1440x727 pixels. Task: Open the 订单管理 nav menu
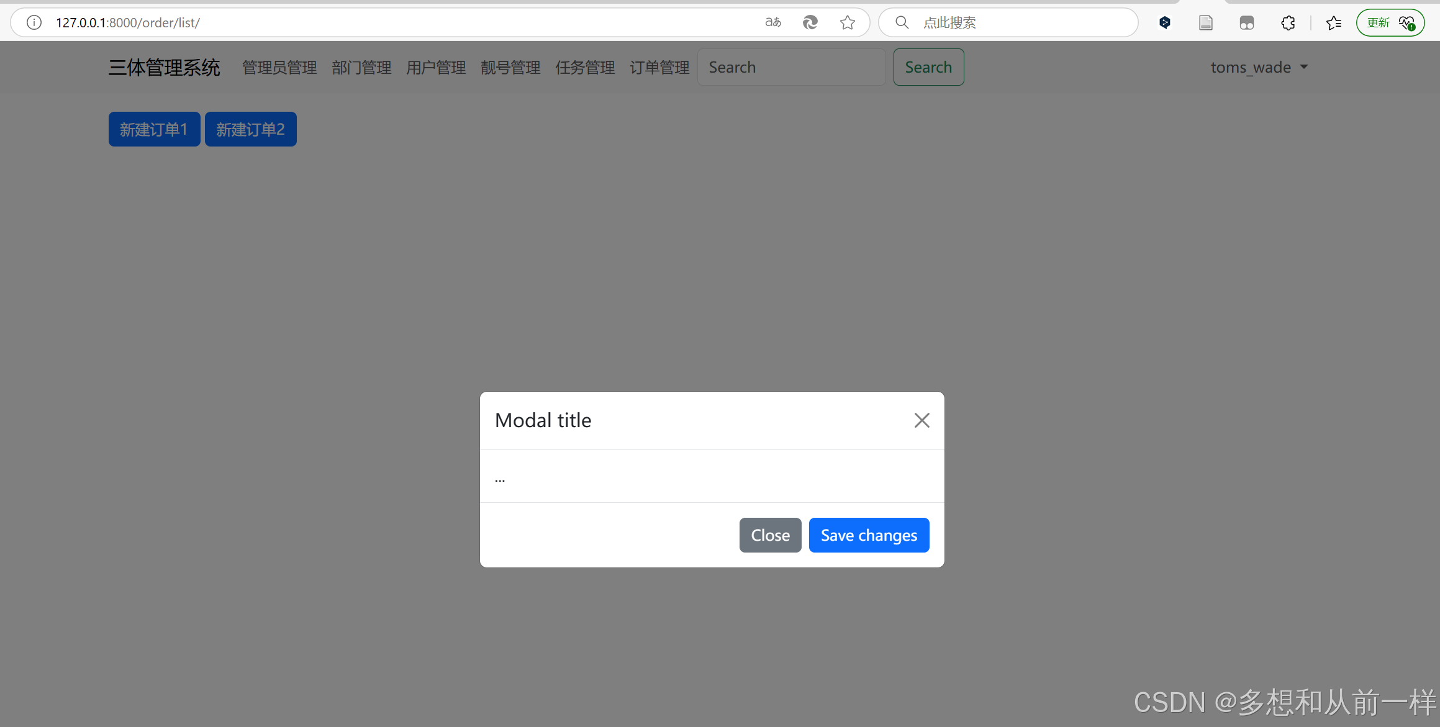click(x=659, y=67)
